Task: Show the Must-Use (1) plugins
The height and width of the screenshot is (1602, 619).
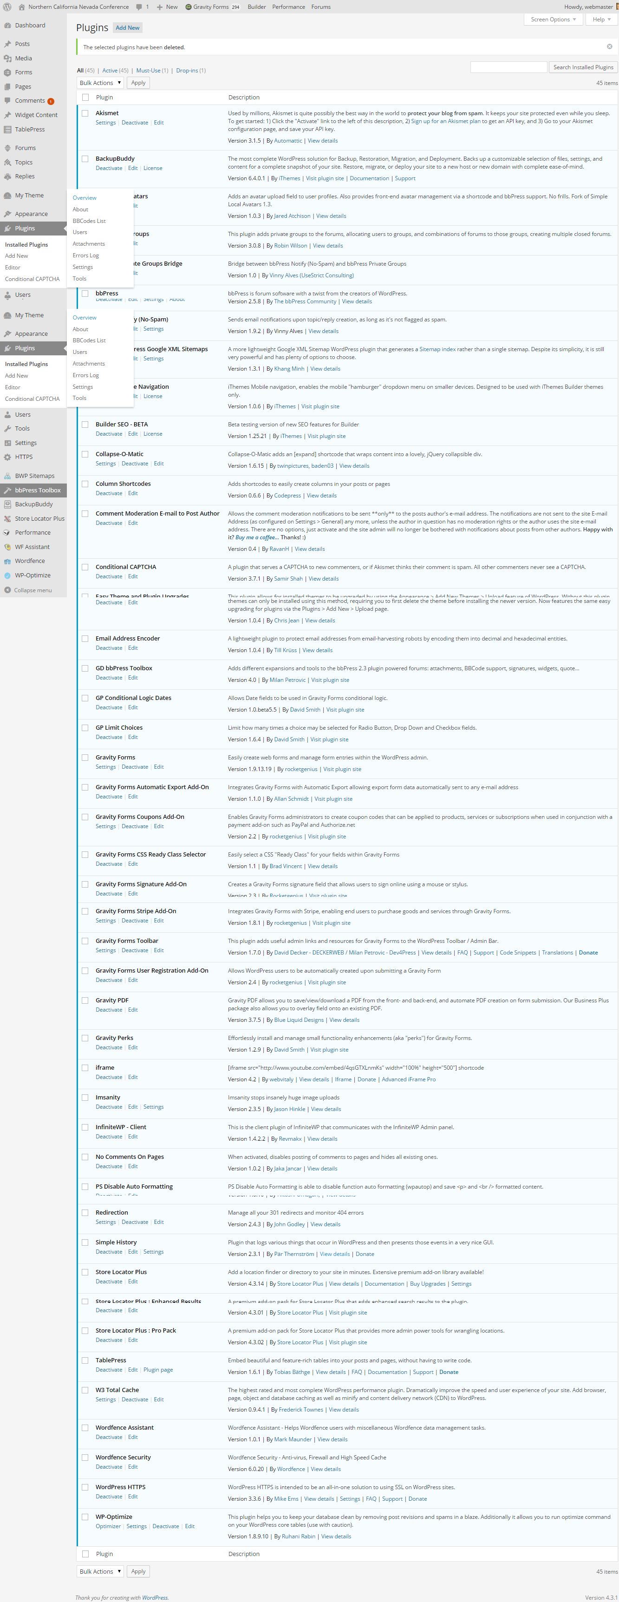Action: tap(152, 70)
